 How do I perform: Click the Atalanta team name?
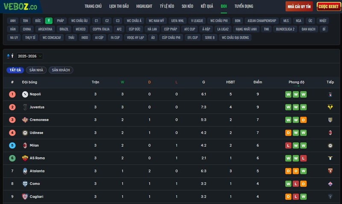pos(37,171)
